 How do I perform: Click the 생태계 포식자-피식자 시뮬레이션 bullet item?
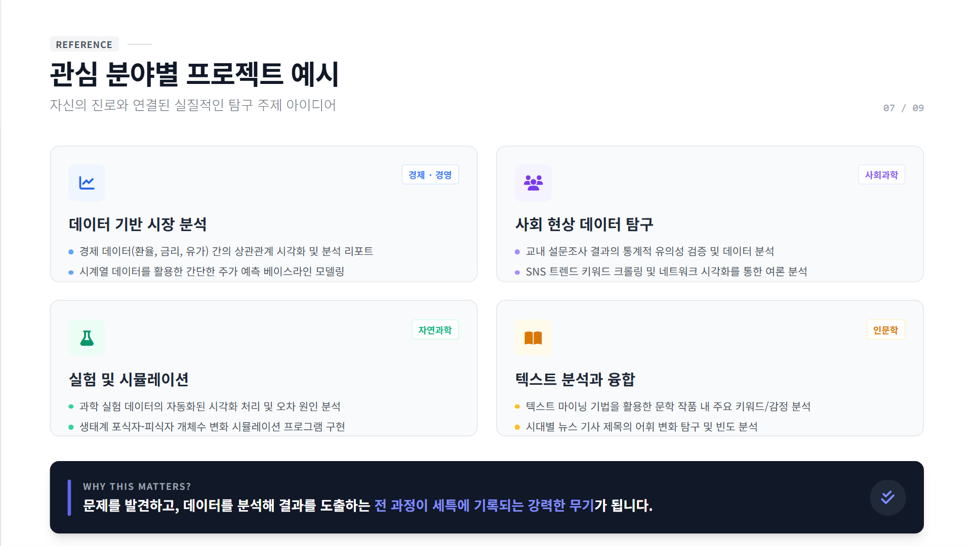[x=212, y=427]
